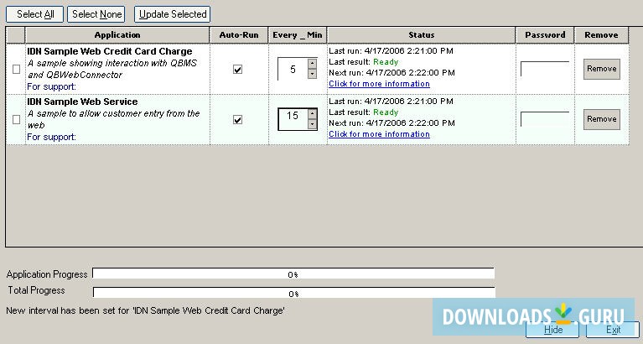Increase minutes for IDN Sample Web Service spinner

[313, 114]
